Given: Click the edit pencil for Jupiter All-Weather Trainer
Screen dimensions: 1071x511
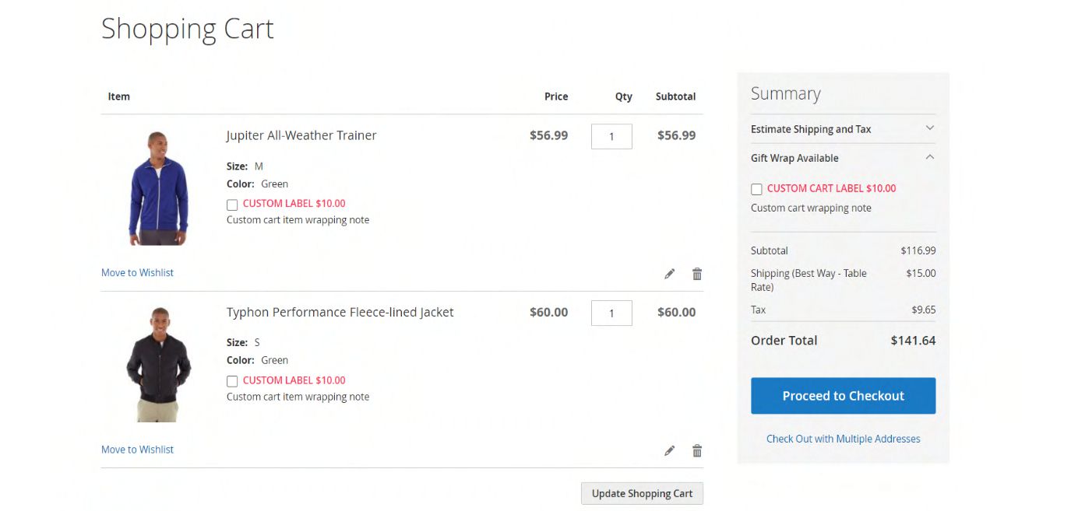Looking at the screenshot, I should point(669,274).
